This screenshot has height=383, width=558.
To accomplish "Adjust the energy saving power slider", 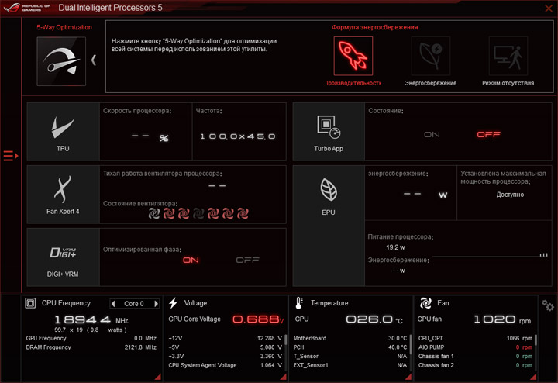I will (490, 256).
